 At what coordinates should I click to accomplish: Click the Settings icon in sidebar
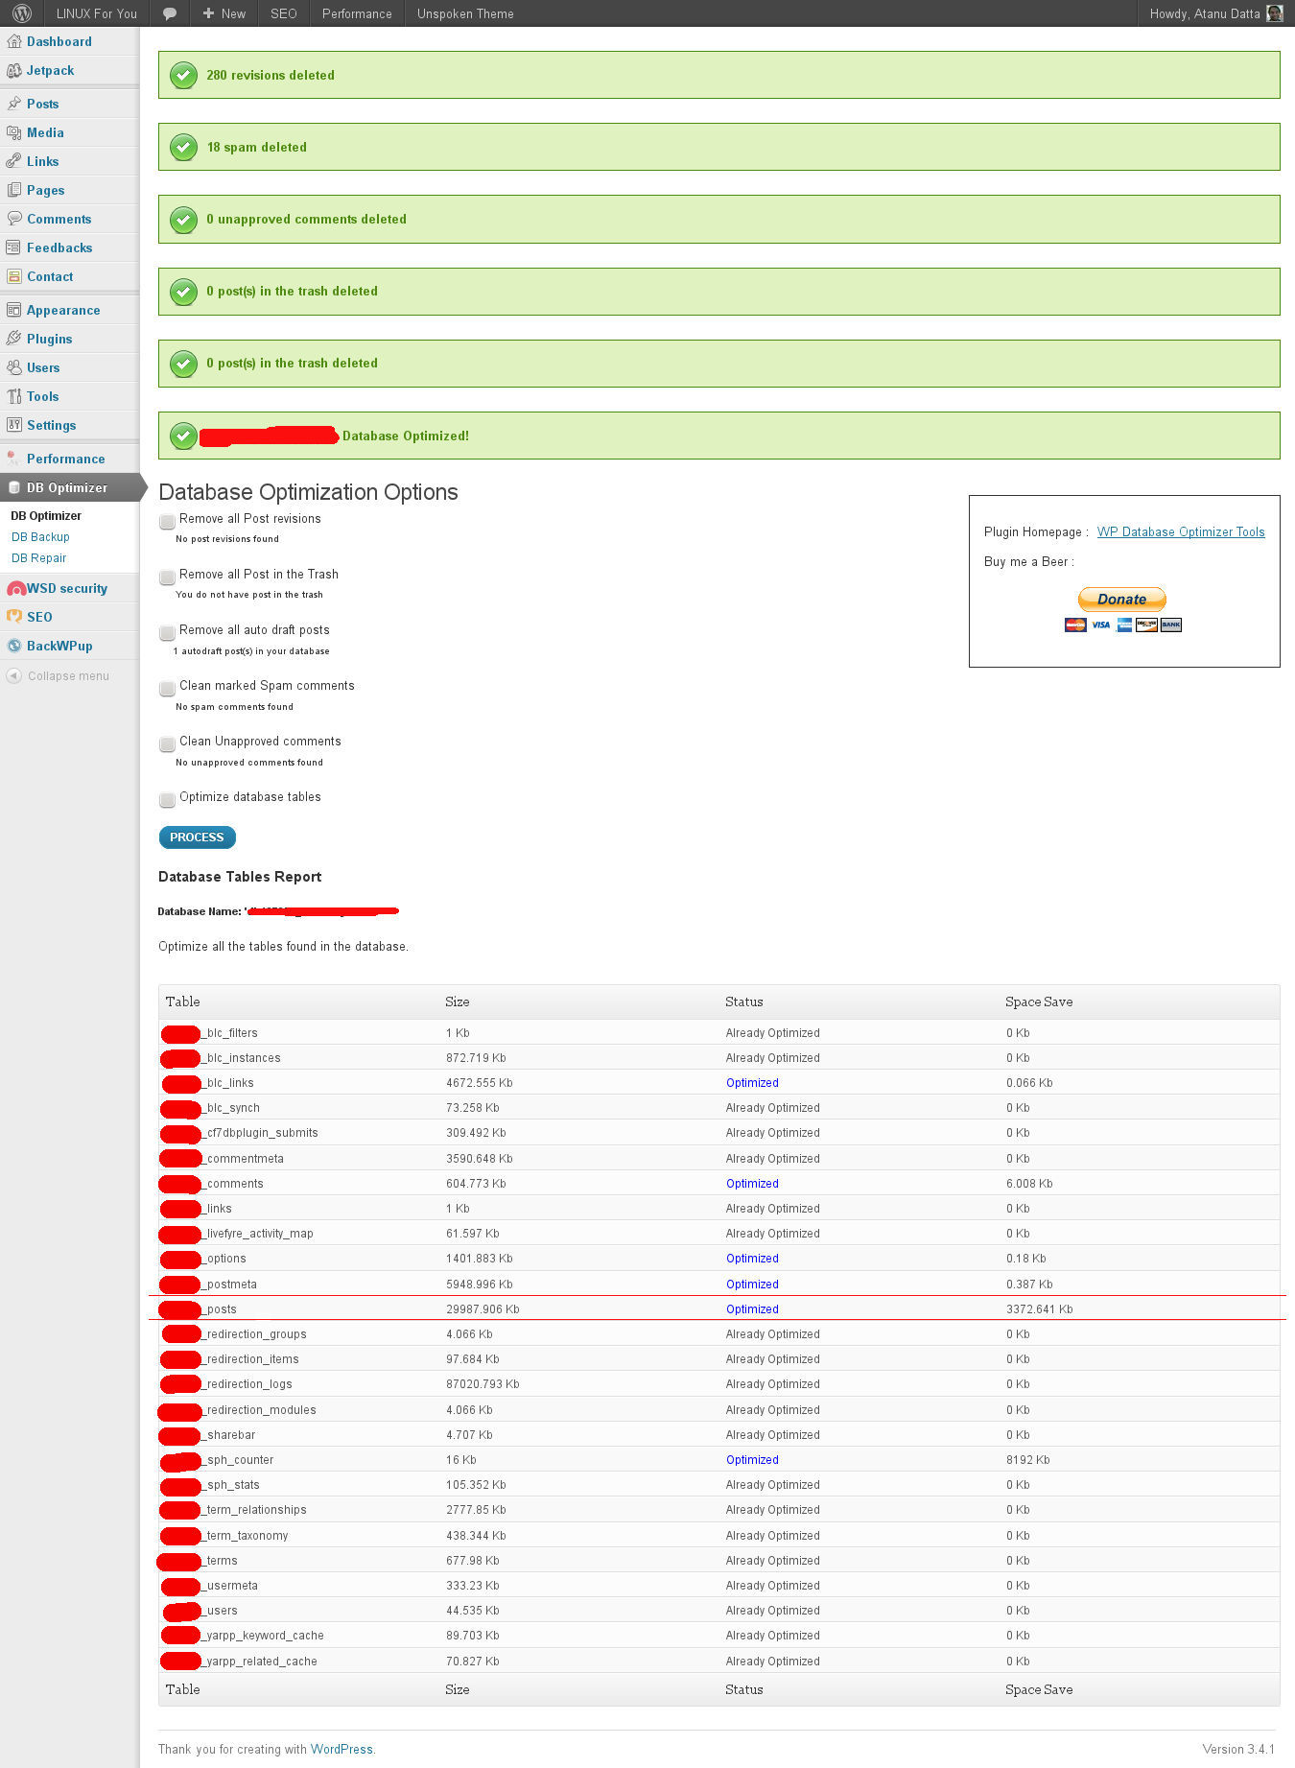tap(13, 425)
